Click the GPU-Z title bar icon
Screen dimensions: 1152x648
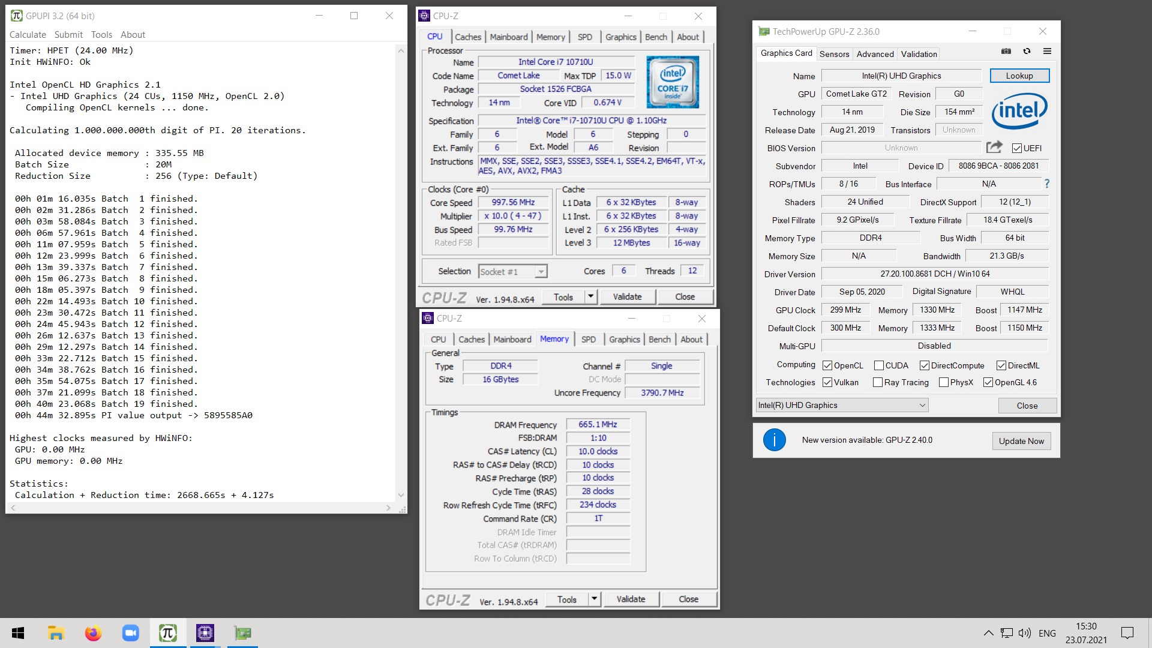click(x=764, y=31)
